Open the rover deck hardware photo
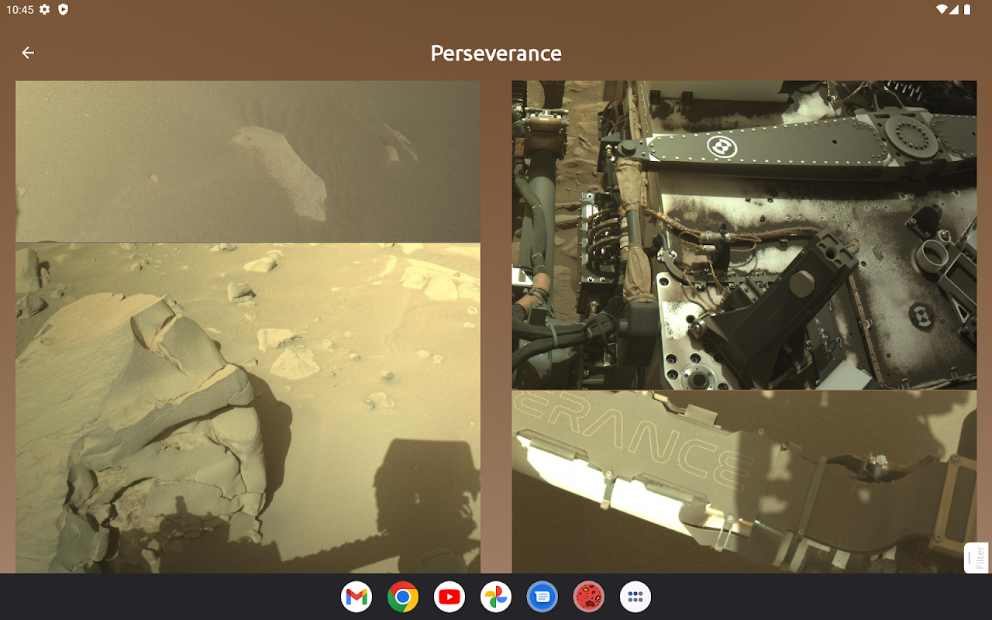The image size is (992, 620). 744,235
